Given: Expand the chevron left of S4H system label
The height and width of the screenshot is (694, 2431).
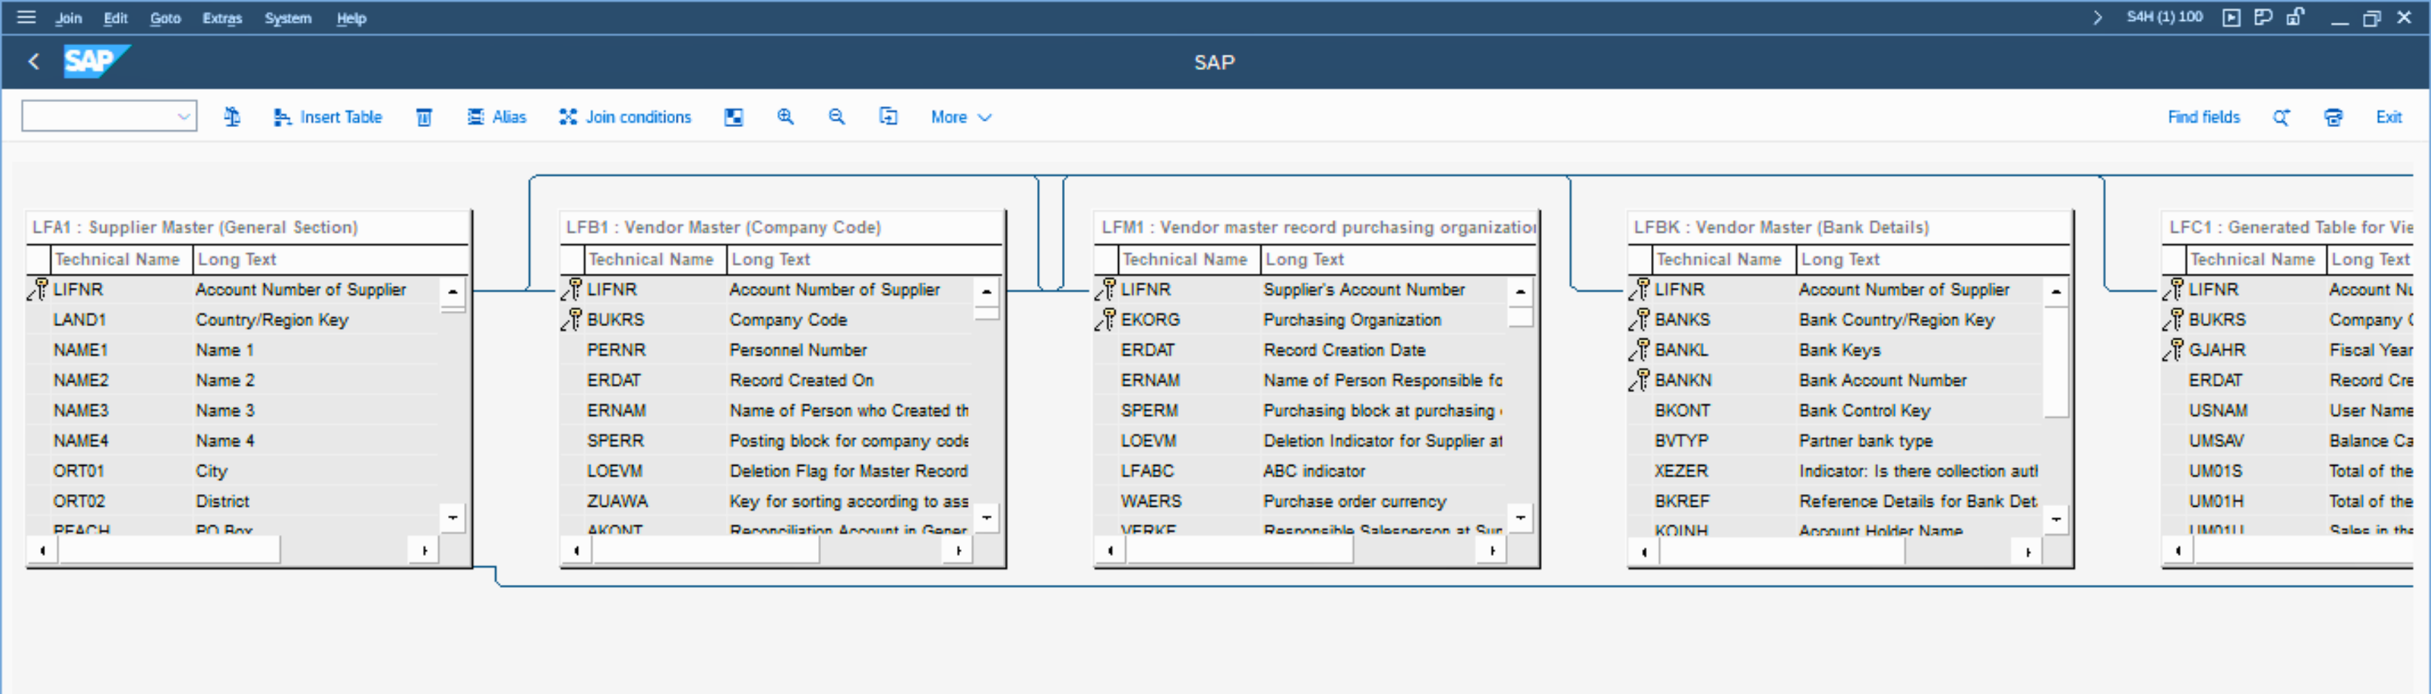Looking at the screenshot, I should point(2097,17).
